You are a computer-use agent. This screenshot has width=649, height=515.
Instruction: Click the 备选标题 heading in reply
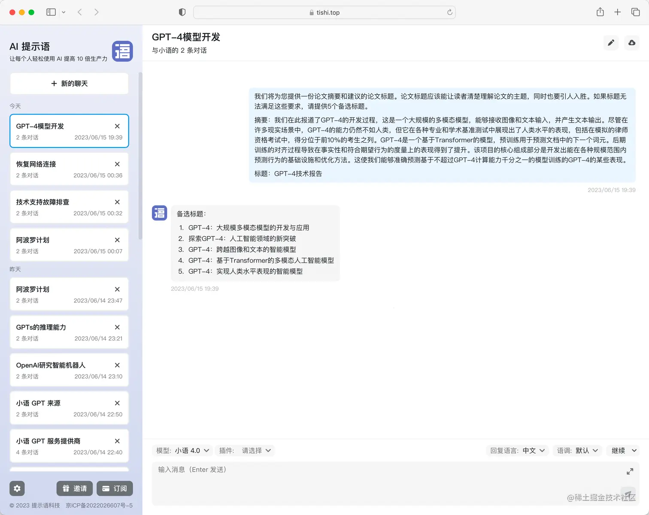(191, 214)
